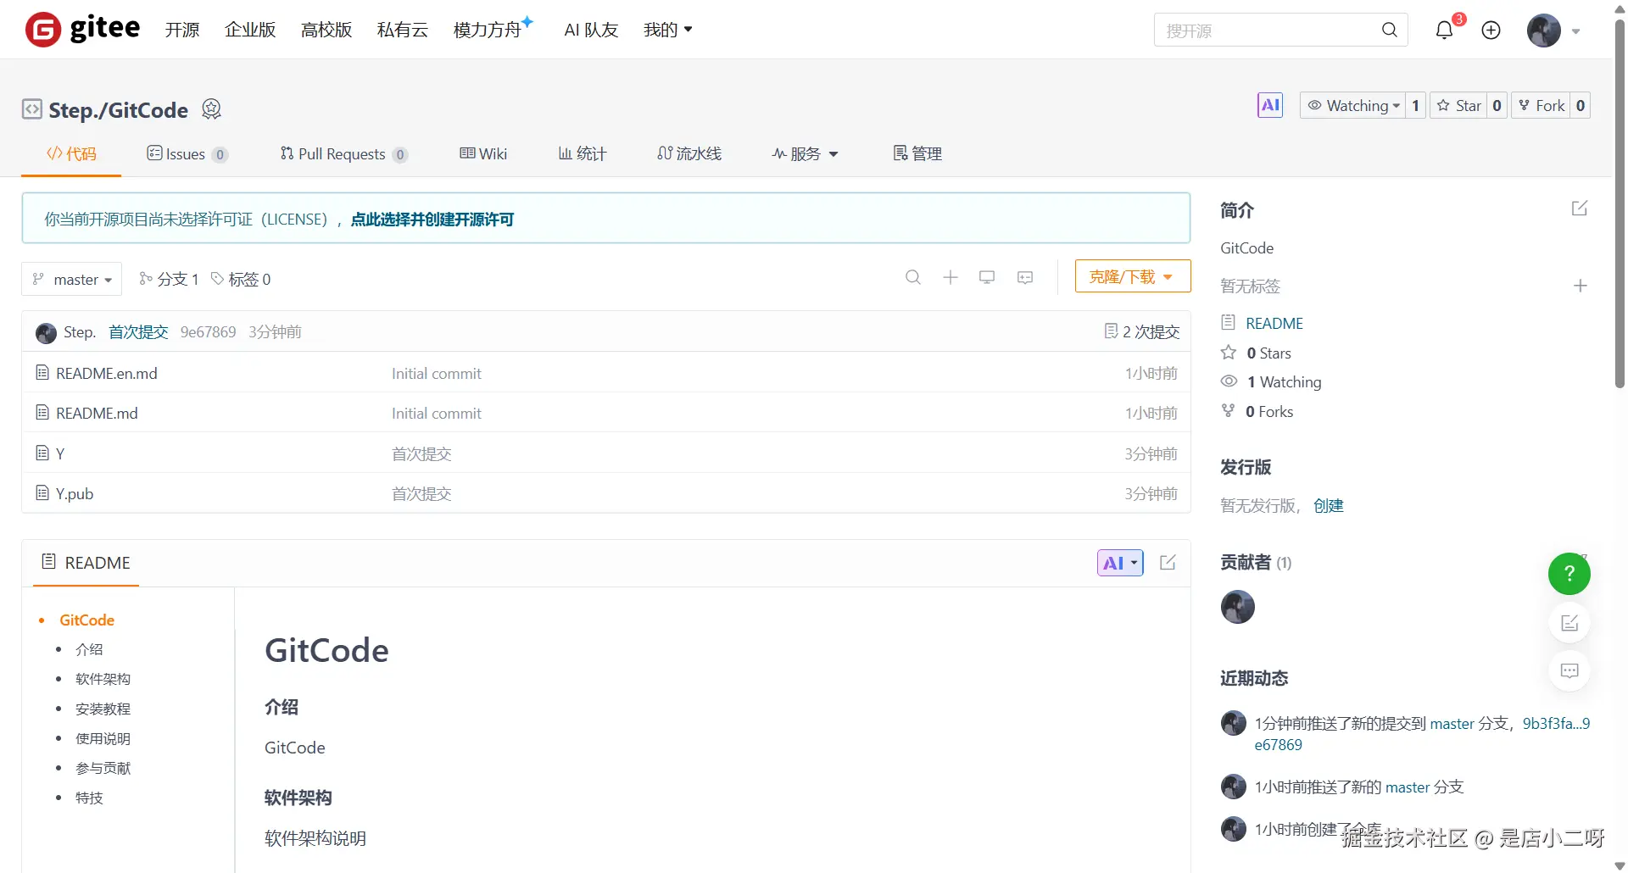
Task: Jump to 特技 in README outline
Action: (x=89, y=798)
